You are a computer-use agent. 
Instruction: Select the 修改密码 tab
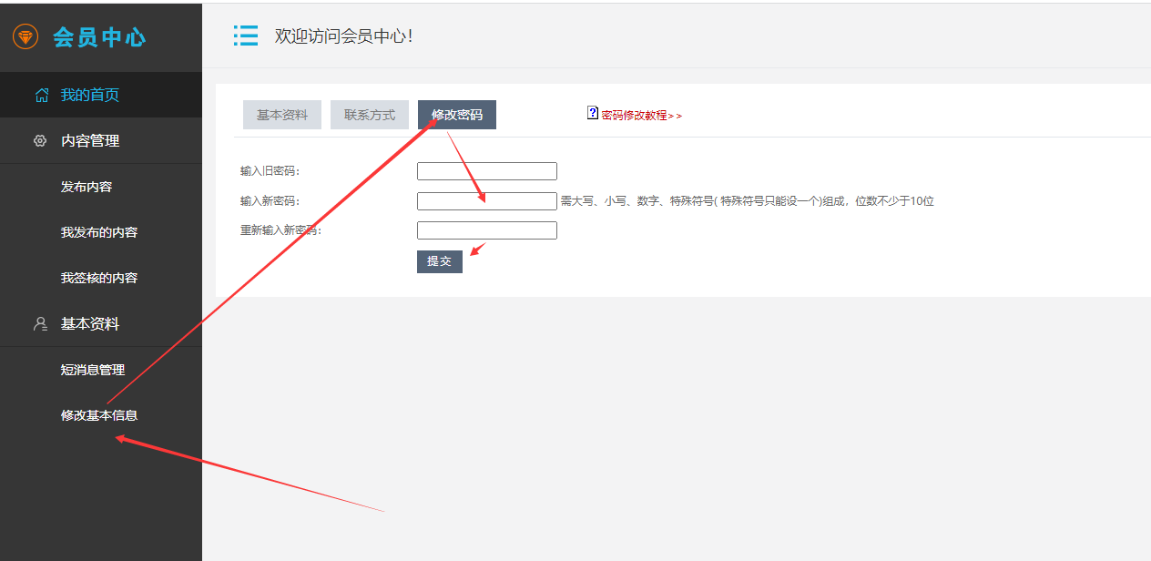point(456,115)
